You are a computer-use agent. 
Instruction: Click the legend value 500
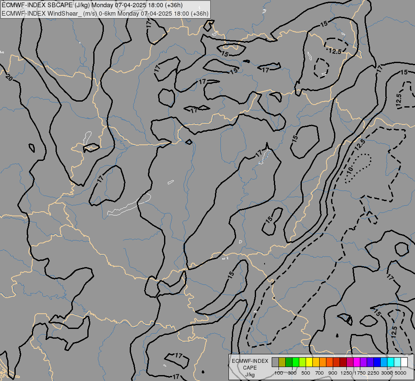306,373
